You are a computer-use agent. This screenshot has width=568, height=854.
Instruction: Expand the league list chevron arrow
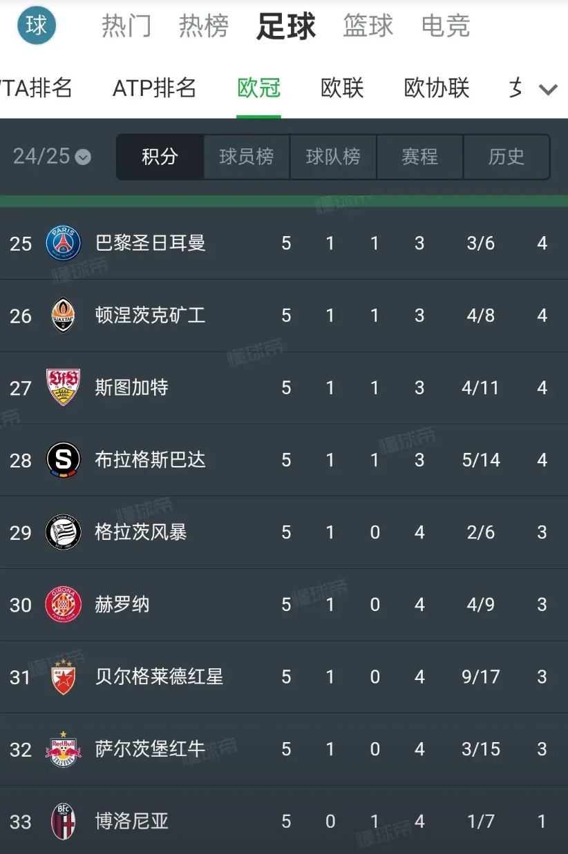tap(548, 89)
